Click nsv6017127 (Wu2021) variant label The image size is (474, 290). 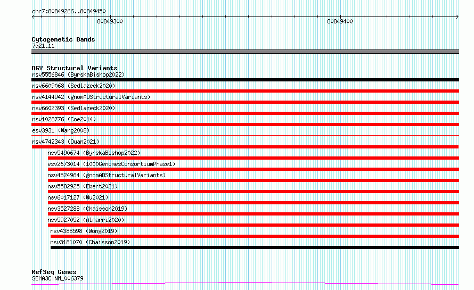78,197
